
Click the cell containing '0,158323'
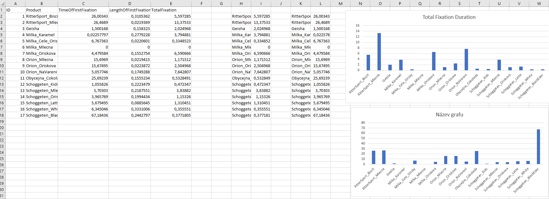coord(130,28)
